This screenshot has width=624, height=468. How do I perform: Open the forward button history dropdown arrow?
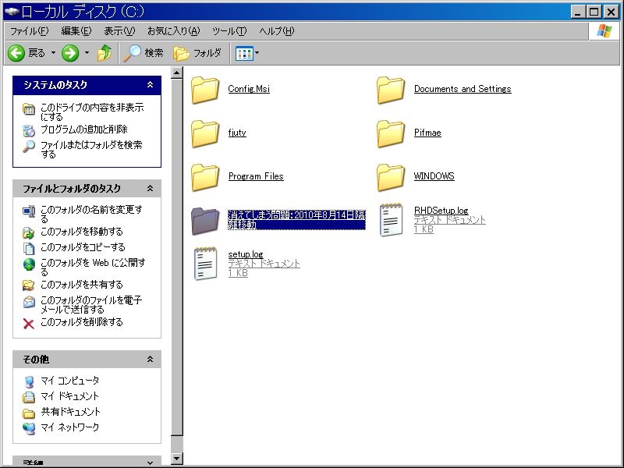[x=87, y=53]
